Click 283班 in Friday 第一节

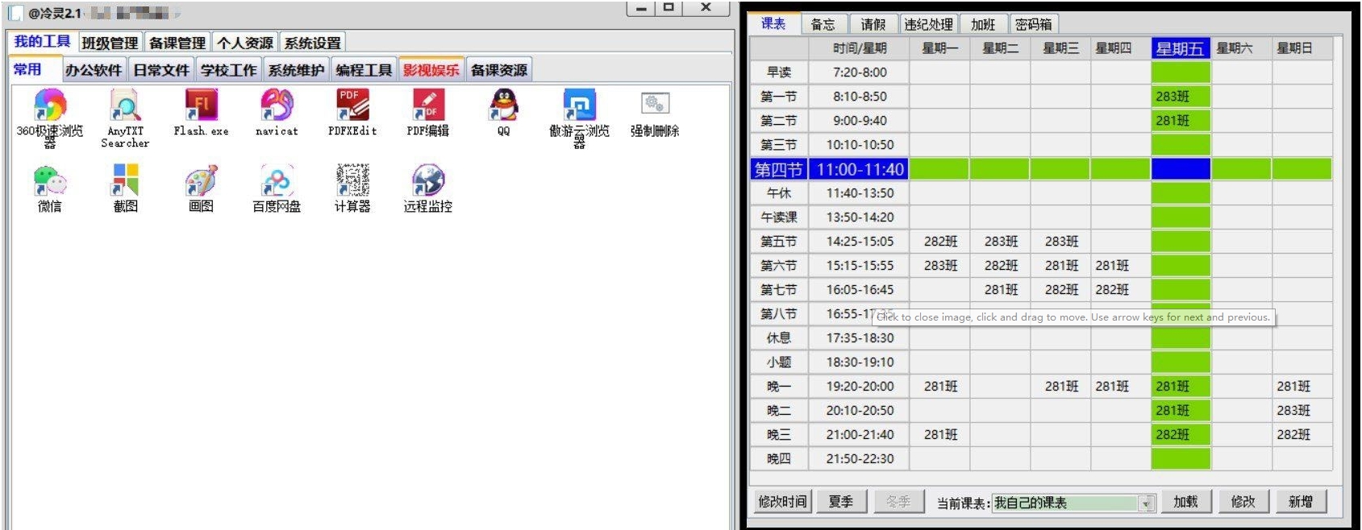tap(1181, 97)
